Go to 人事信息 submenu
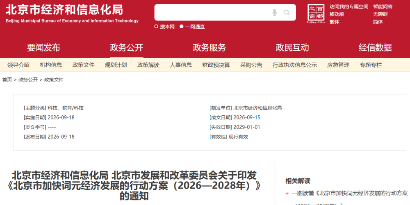The image size is (410, 205). [181, 65]
